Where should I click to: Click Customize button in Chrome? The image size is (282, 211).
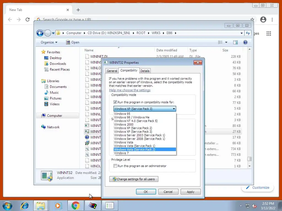point(257,187)
